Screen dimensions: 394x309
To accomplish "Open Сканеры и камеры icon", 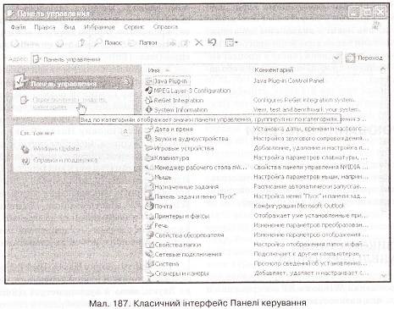I will point(149,273).
